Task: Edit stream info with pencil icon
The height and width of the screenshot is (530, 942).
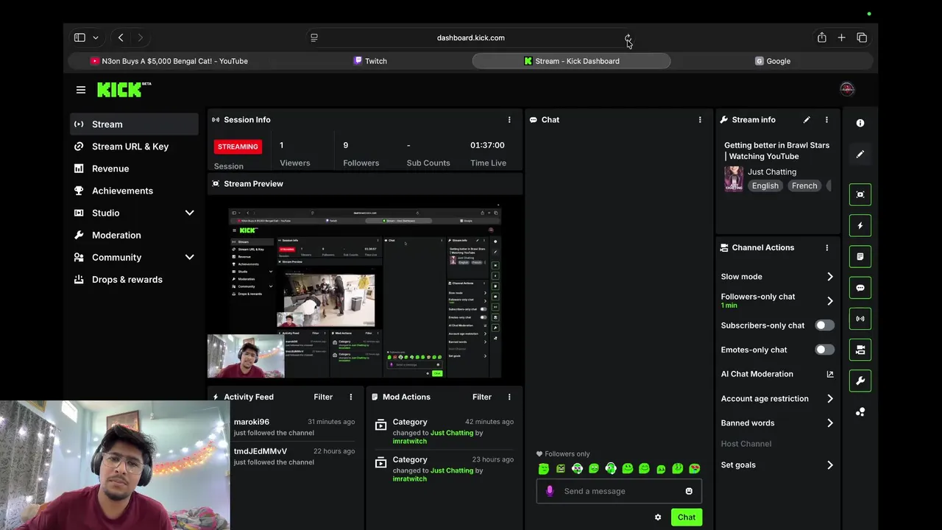Action: tap(807, 119)
